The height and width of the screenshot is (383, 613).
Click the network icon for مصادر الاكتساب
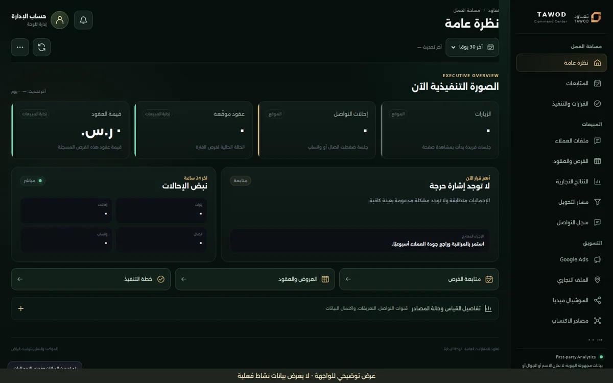[598, 321]
